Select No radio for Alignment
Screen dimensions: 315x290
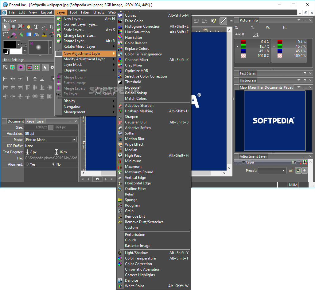coord(54,164)
